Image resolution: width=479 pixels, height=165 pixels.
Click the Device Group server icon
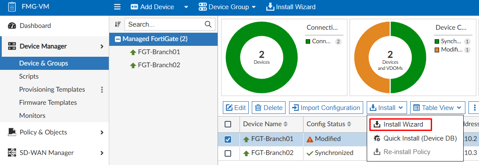pyautogui.click(x=203, y=7)
